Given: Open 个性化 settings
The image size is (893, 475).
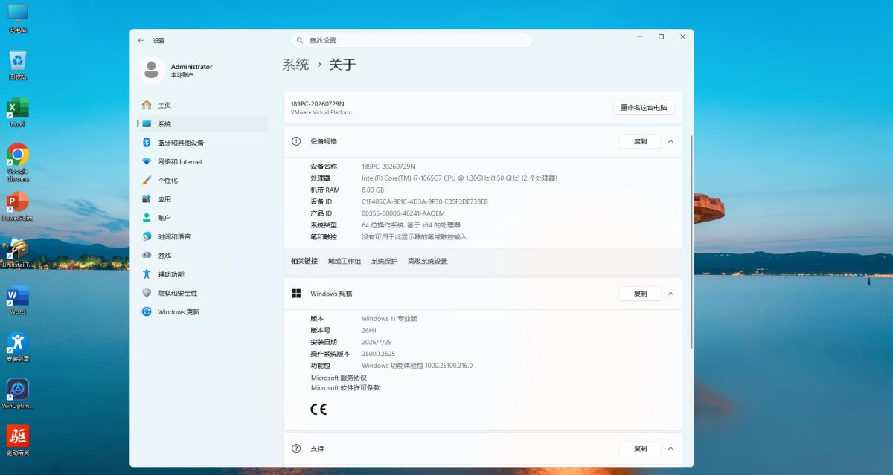Looking at the screenshot, I should 203,181.
